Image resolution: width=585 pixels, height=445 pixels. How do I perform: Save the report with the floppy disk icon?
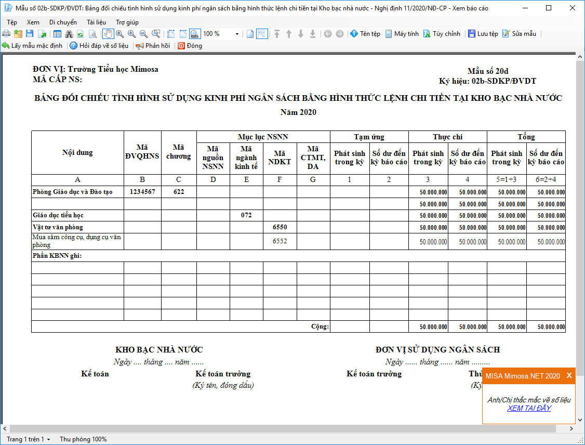pos(30,34)
